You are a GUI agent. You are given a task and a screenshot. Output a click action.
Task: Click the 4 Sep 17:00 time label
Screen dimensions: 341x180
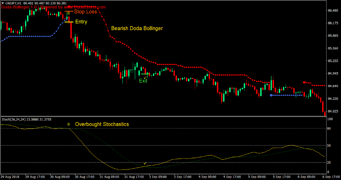(232, 177)
